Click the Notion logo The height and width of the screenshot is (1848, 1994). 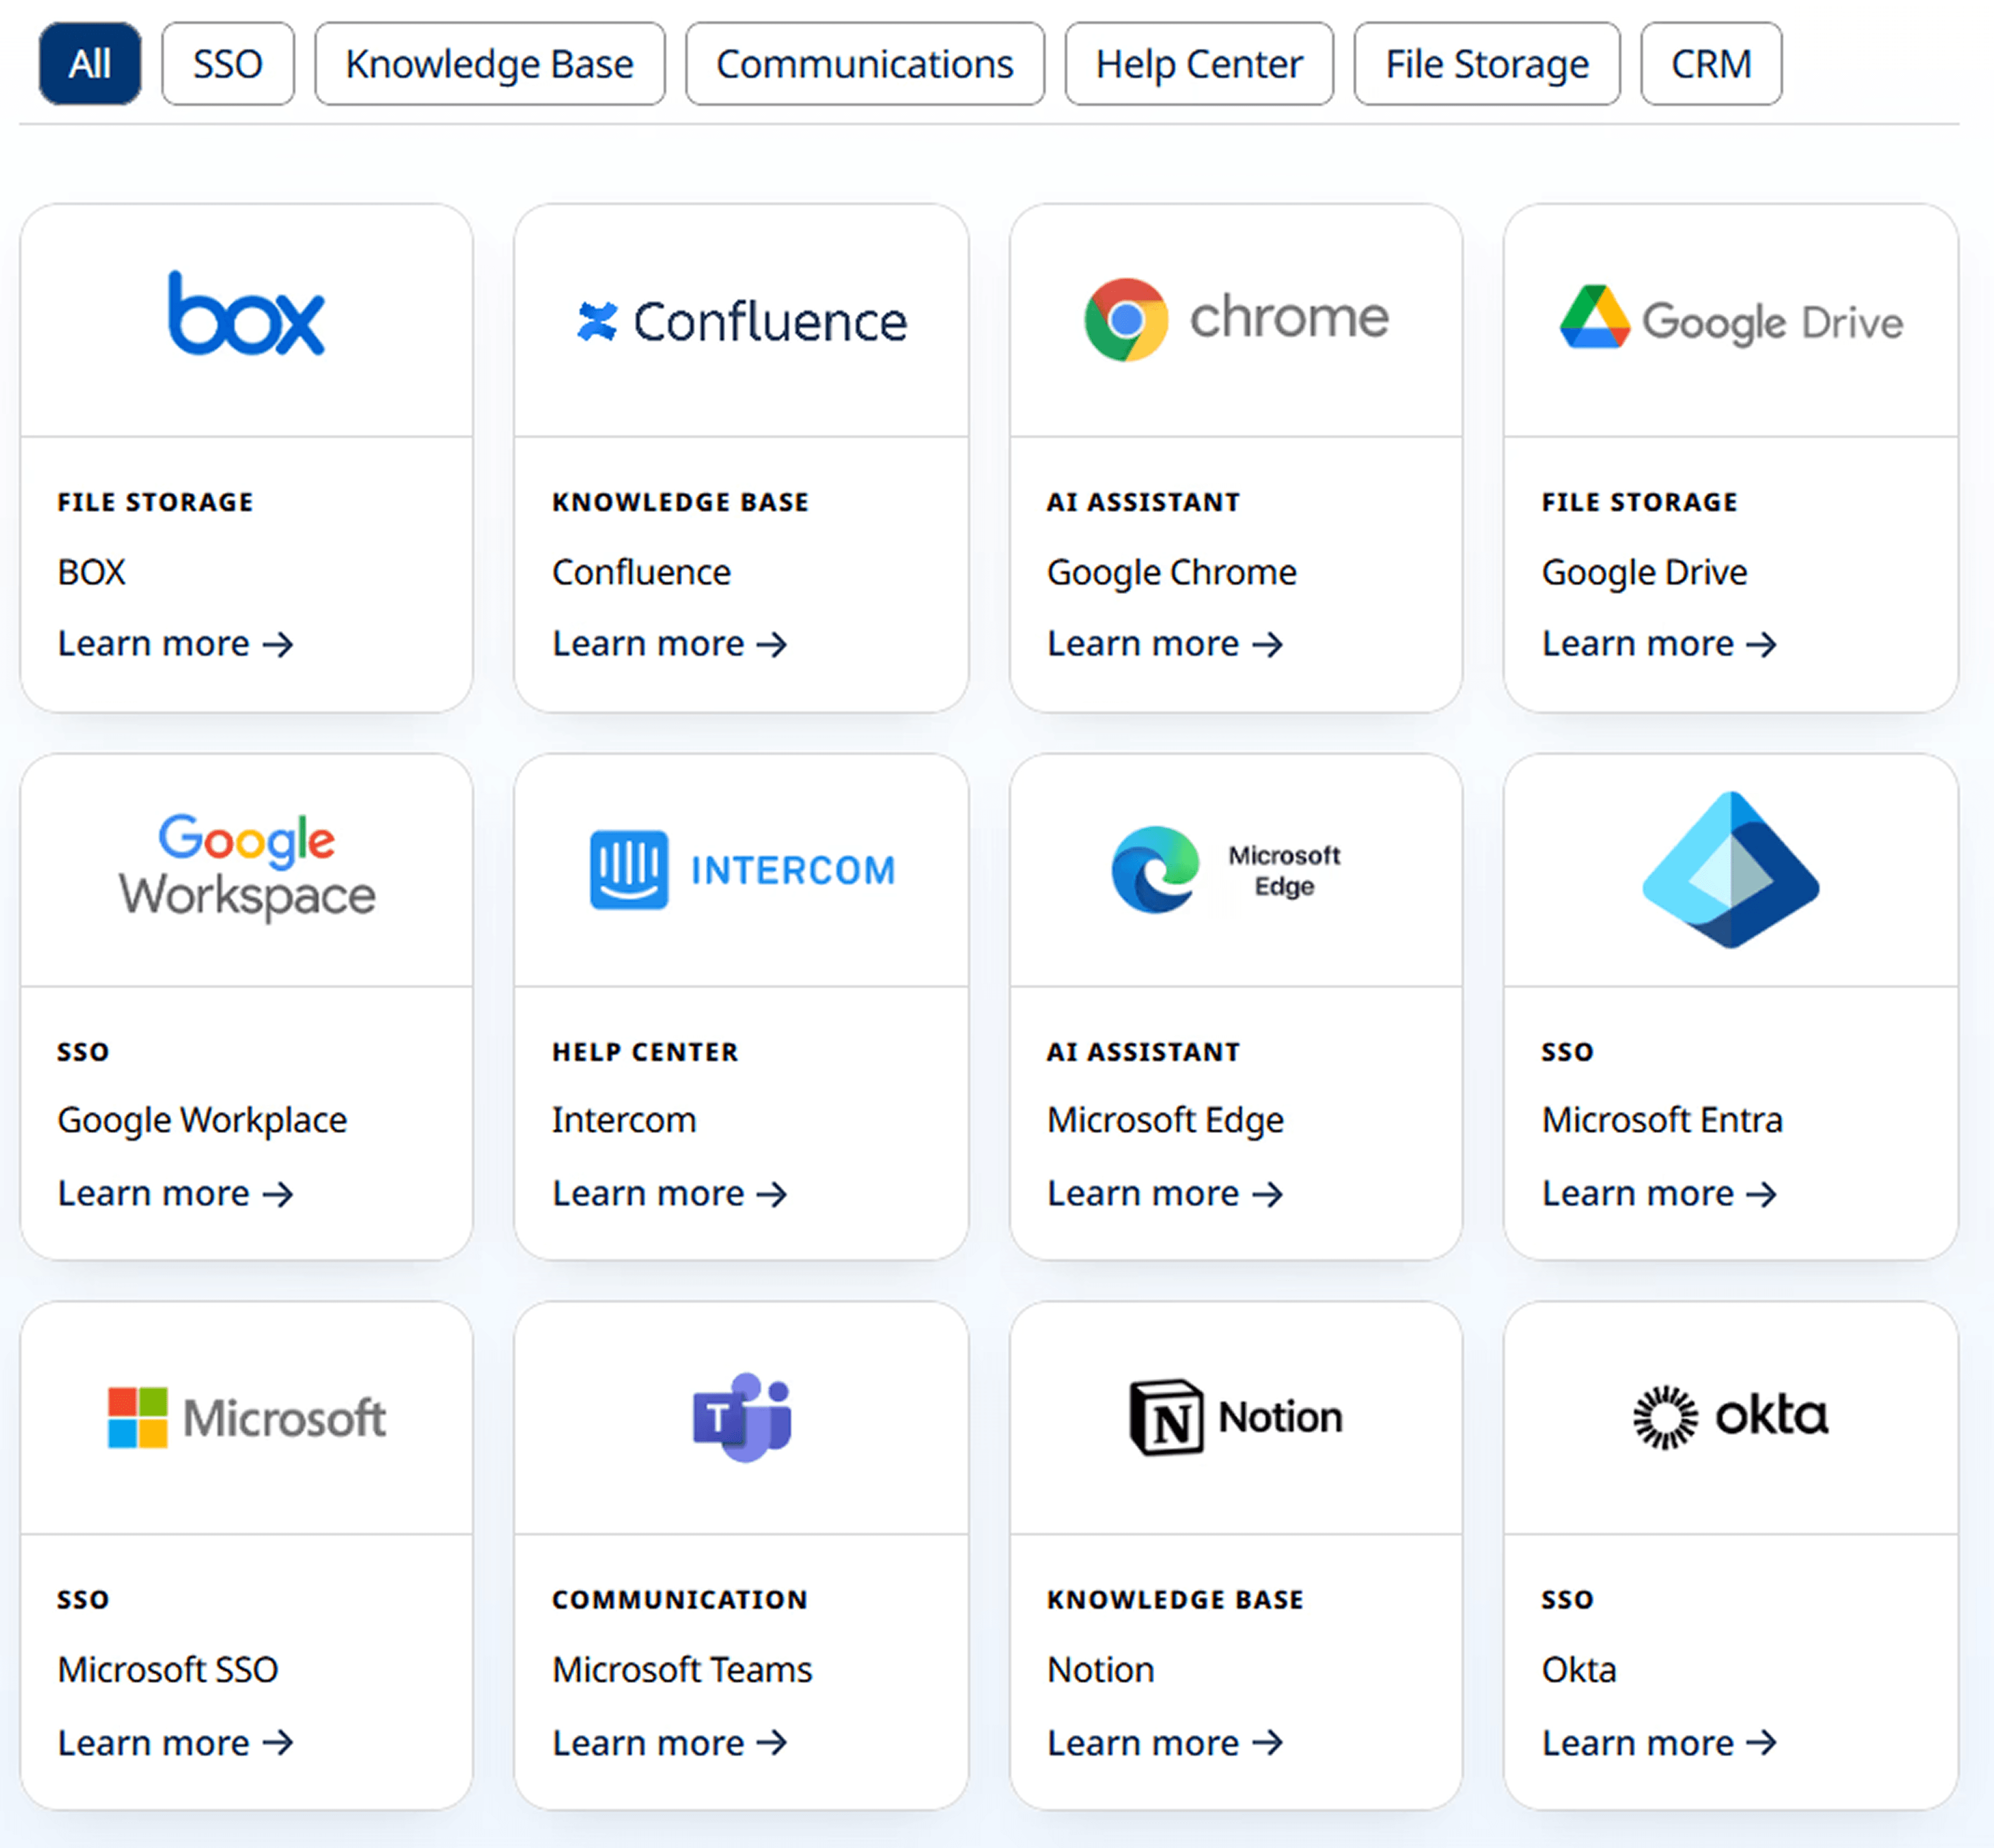pyautogui.click(x=1236, y=1417)
